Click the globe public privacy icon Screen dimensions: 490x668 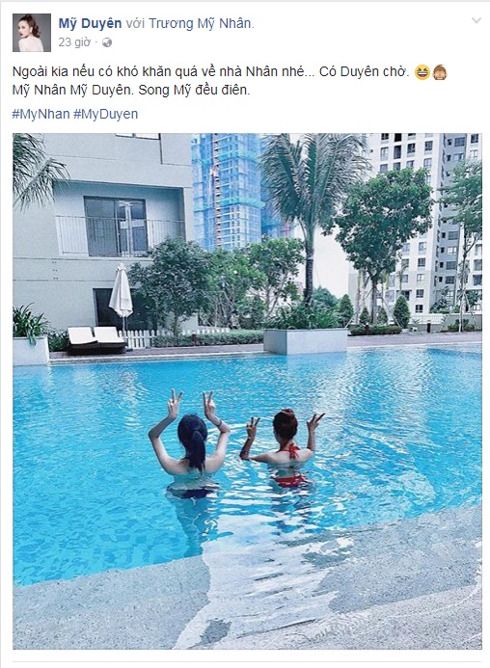click(x=107, y=42)
